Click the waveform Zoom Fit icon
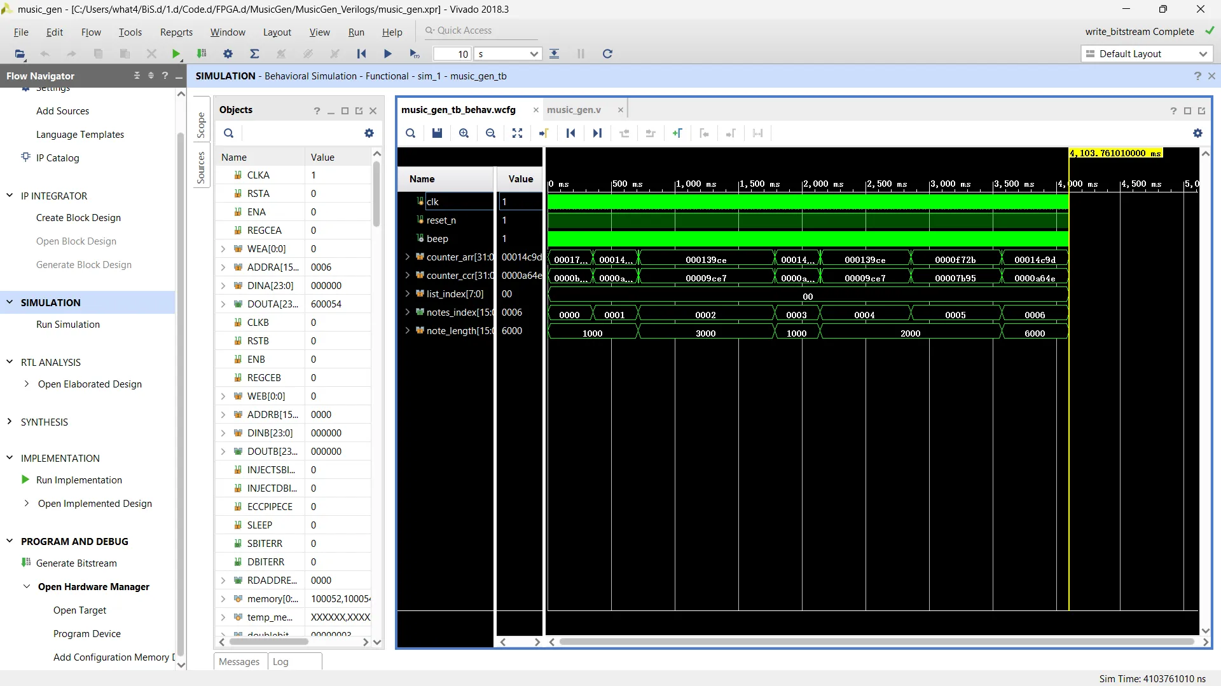The image size is (1221, 686). tap(517, 133)
